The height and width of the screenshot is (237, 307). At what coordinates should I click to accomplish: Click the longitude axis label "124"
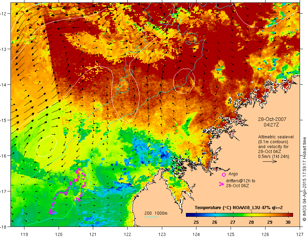click(196, 234)
